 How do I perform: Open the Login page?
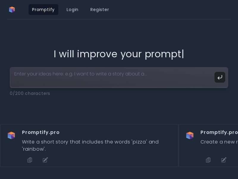pos(72,10)
